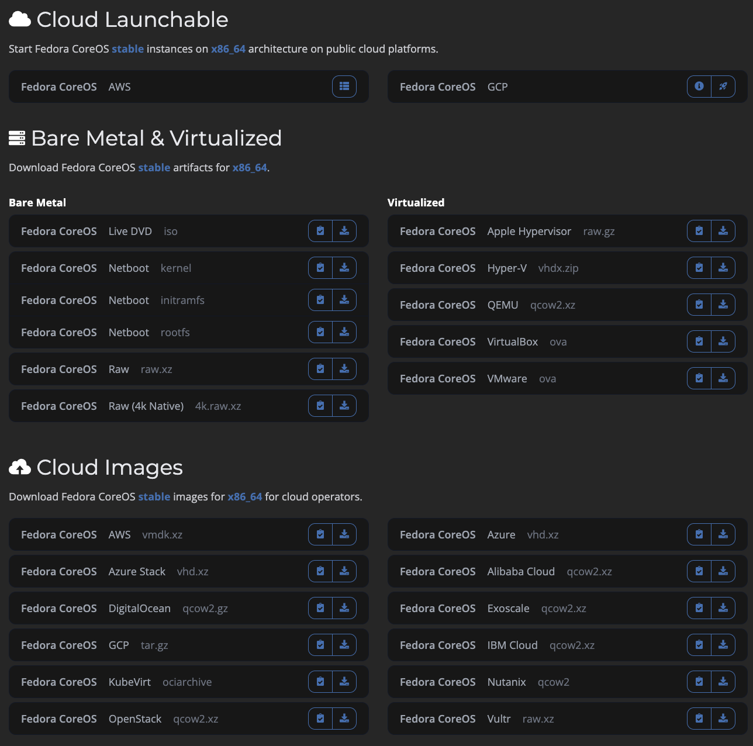Download the Vultr raw.xz image
The image size is (753, 746).
pos(723,719)
